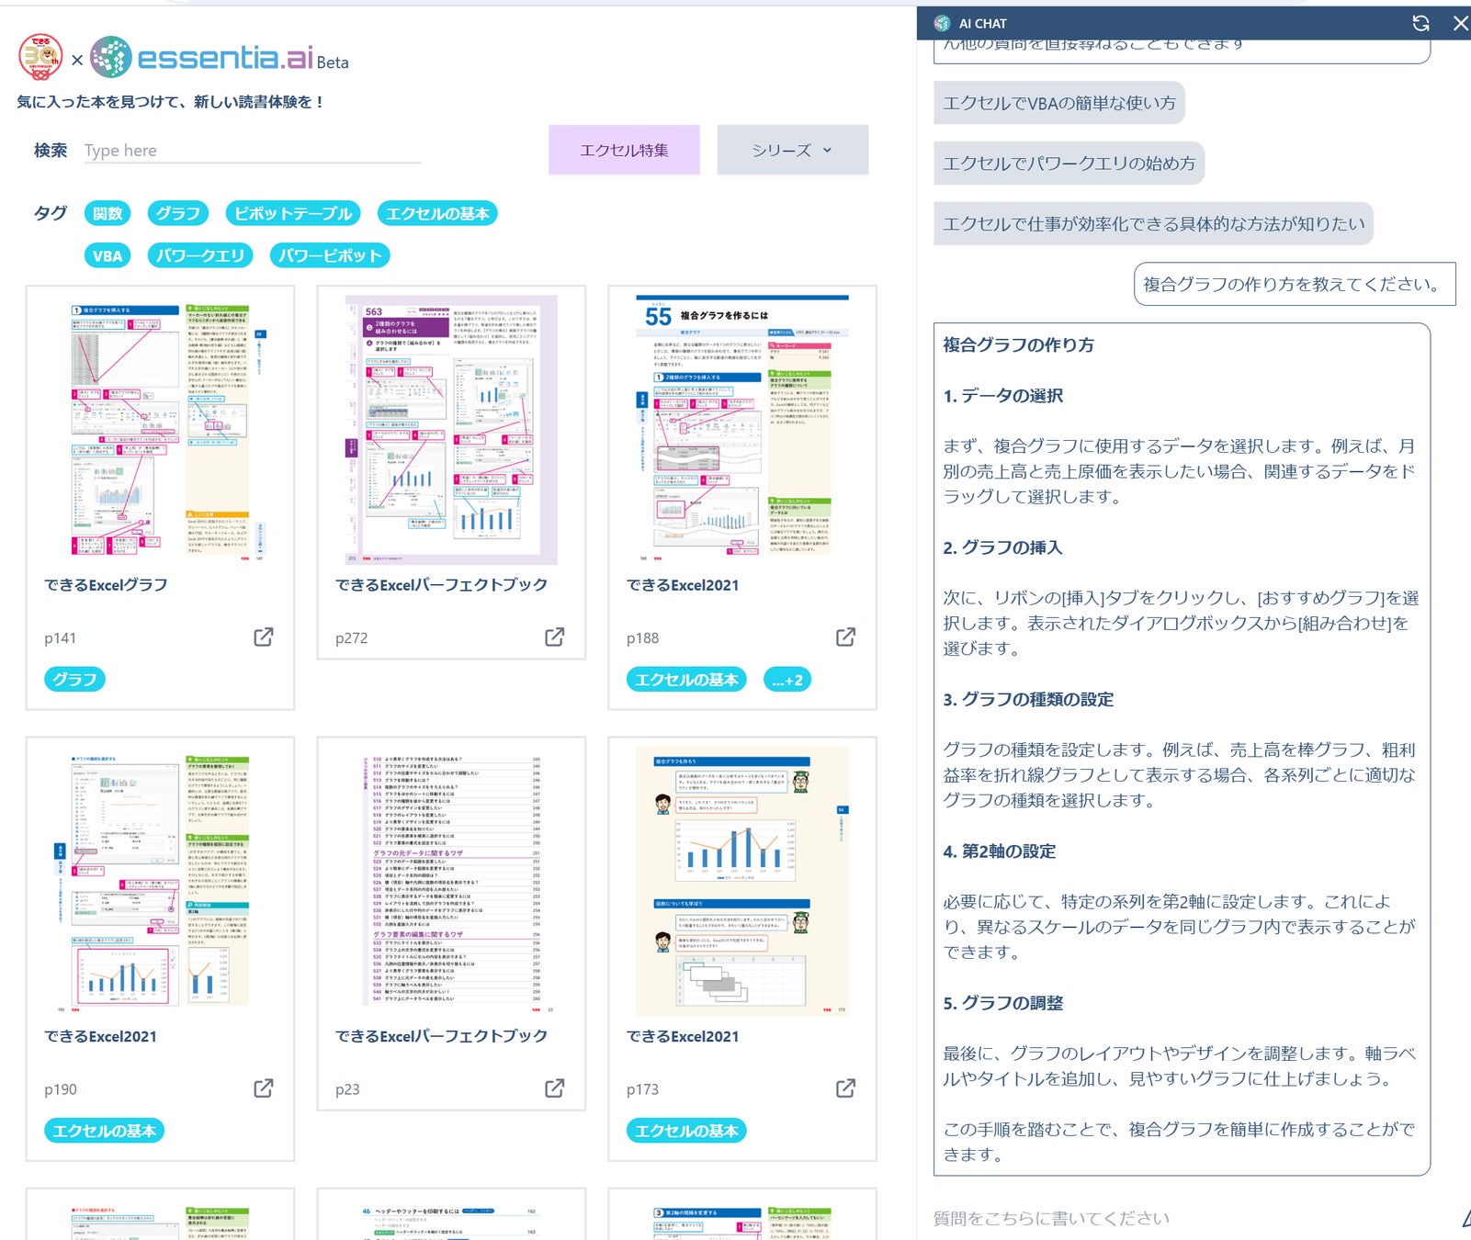
Task: Click user message 複合グラフの作り方を教えてください。
Action: [x=1295, y=284]
